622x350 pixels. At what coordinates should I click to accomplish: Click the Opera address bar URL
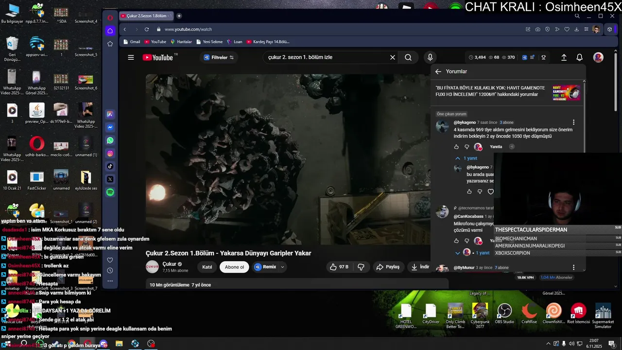tap(188, 29)
